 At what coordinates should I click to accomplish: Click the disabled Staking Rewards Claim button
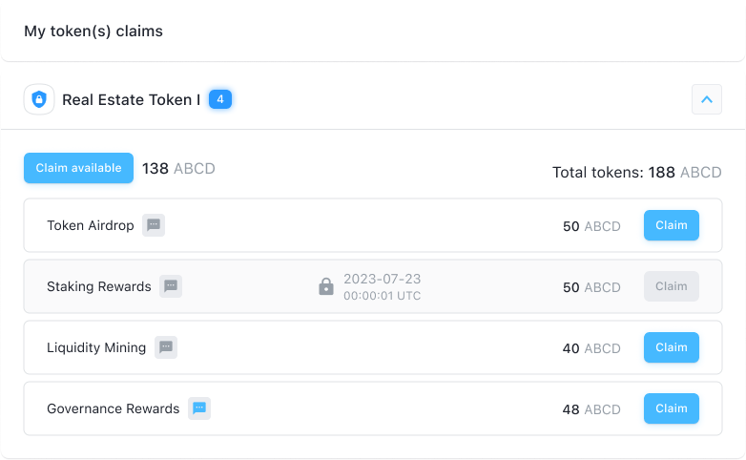672,286
